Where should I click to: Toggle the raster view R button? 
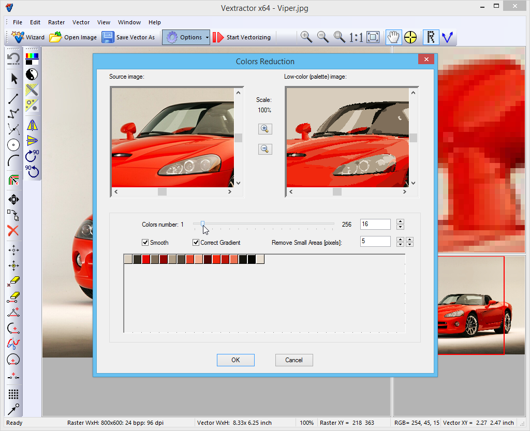pos(431,37)
